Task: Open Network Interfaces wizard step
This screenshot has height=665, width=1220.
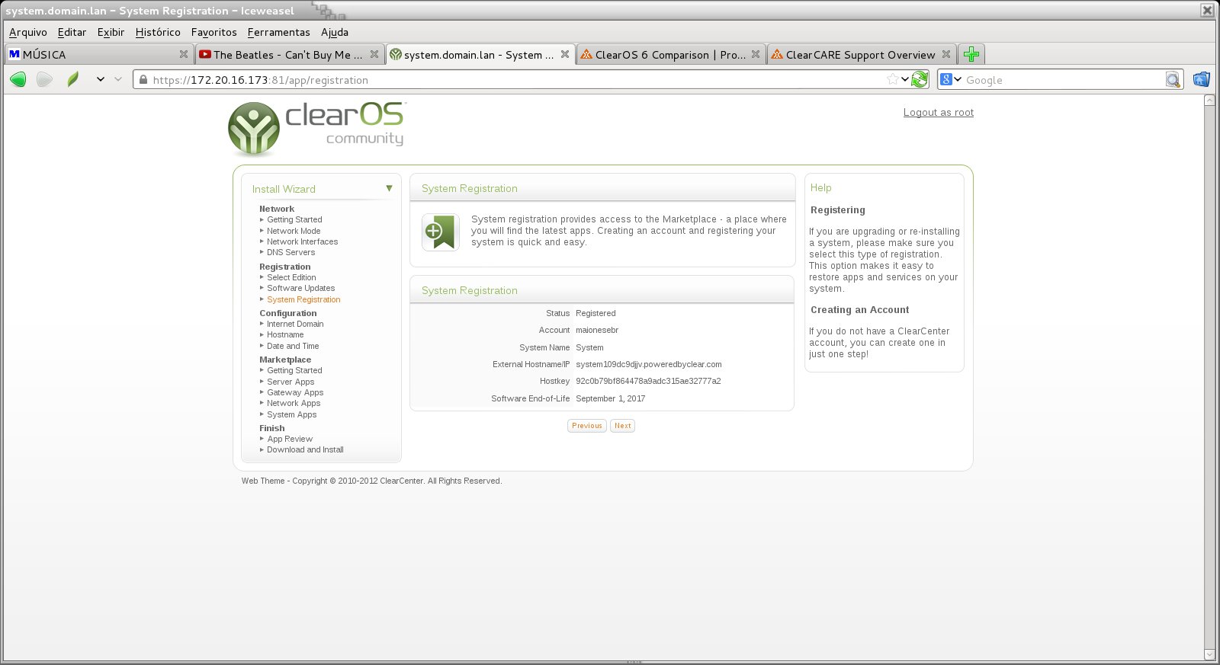Action: 303,241
